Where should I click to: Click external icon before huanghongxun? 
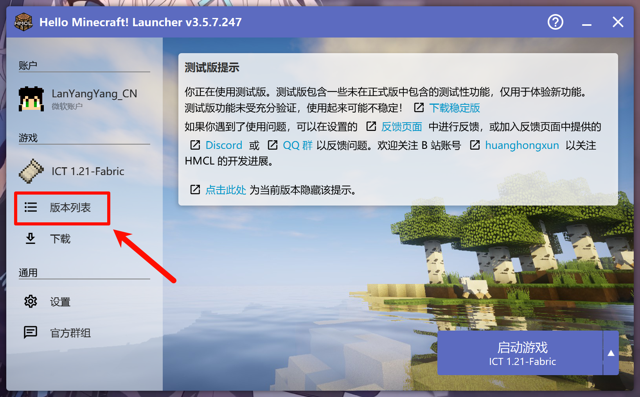(x=475, y=145)
